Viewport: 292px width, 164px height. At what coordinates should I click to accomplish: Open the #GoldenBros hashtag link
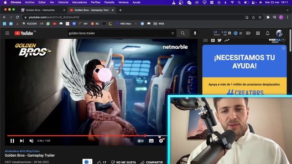tap(12, 151)
